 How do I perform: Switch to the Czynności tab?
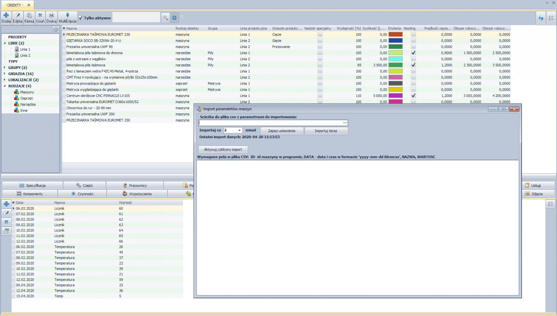click(x=82, y=194)
